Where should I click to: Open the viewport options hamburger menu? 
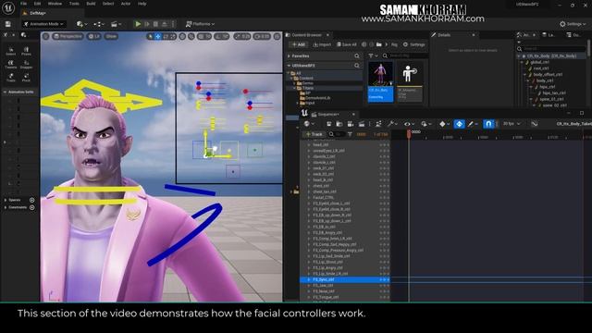pos(46,36)
